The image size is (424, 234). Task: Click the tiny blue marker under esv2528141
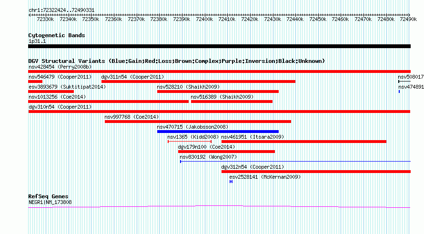231,182
